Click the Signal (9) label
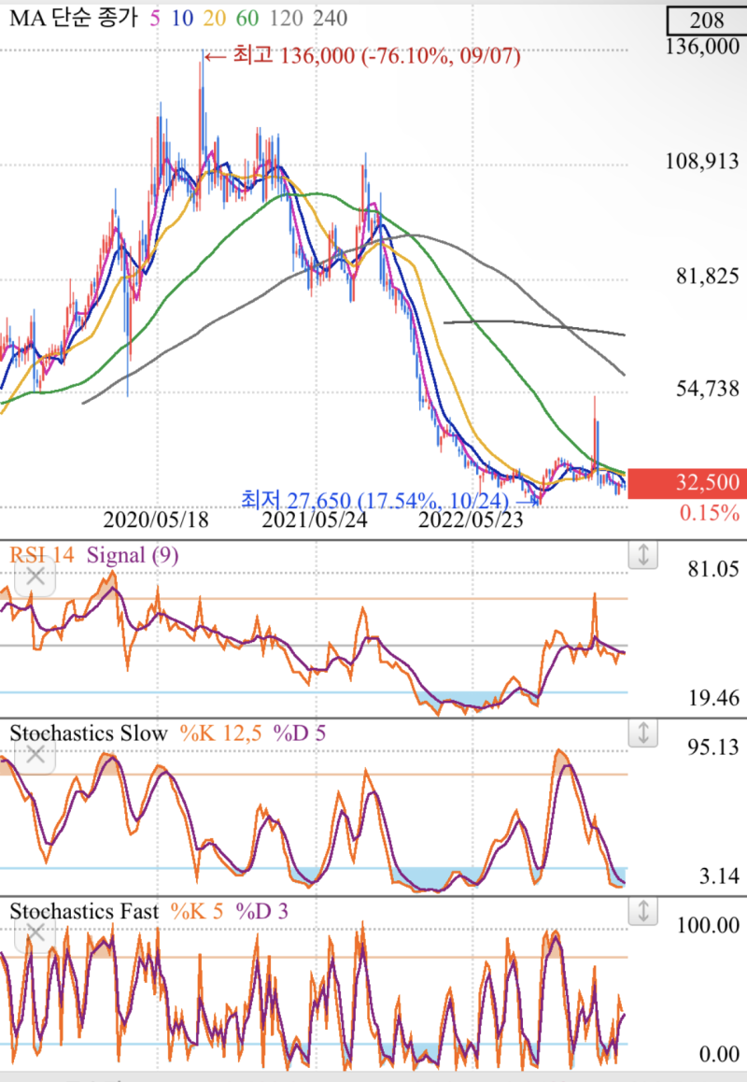Viewport: 747px width, 1082px height. pos(133,555)
